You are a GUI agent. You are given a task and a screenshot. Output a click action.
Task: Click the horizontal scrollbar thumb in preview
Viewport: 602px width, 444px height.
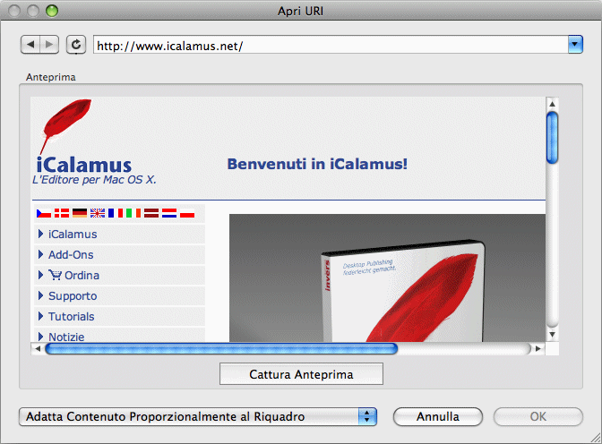click(x=221, y=349)
